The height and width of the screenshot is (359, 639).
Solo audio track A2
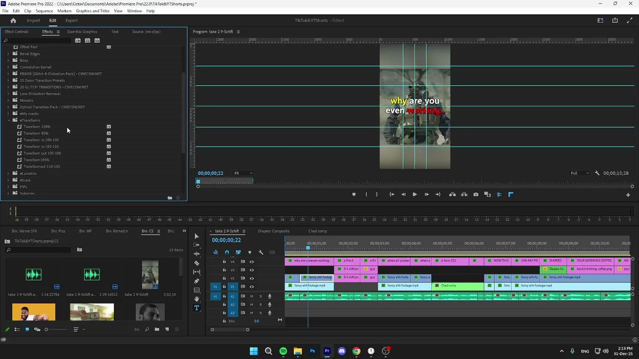pyautogui.click(x=260, y=305)
